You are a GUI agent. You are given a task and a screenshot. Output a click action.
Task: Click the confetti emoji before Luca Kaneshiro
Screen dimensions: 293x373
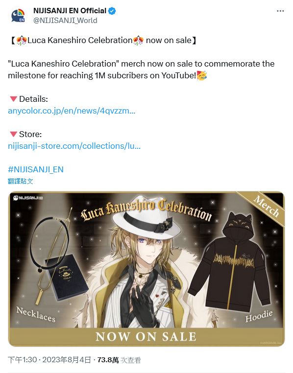pos(22,40)
